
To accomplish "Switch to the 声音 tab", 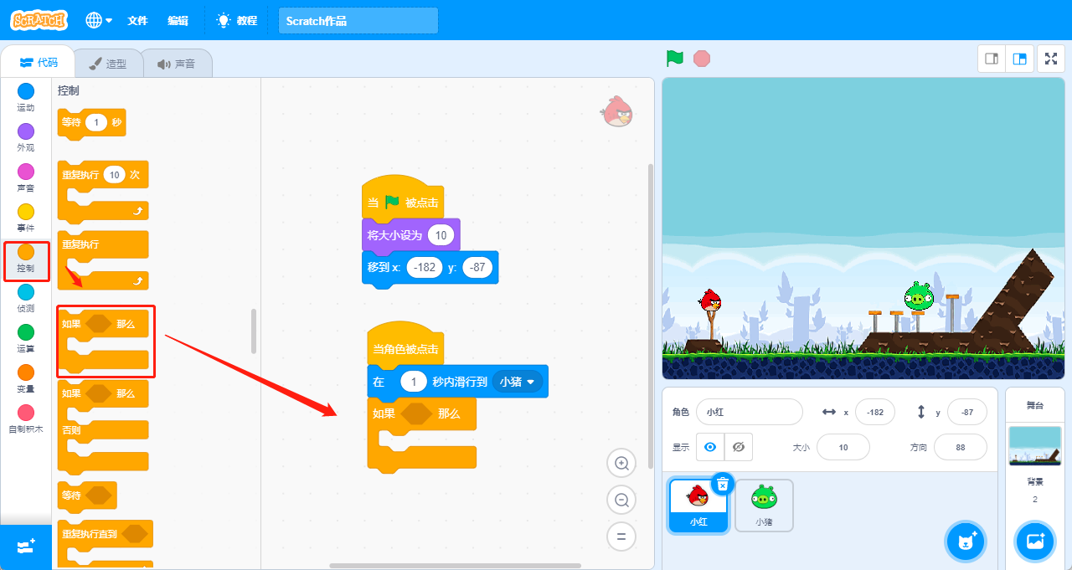I will [x=176, y=64].
